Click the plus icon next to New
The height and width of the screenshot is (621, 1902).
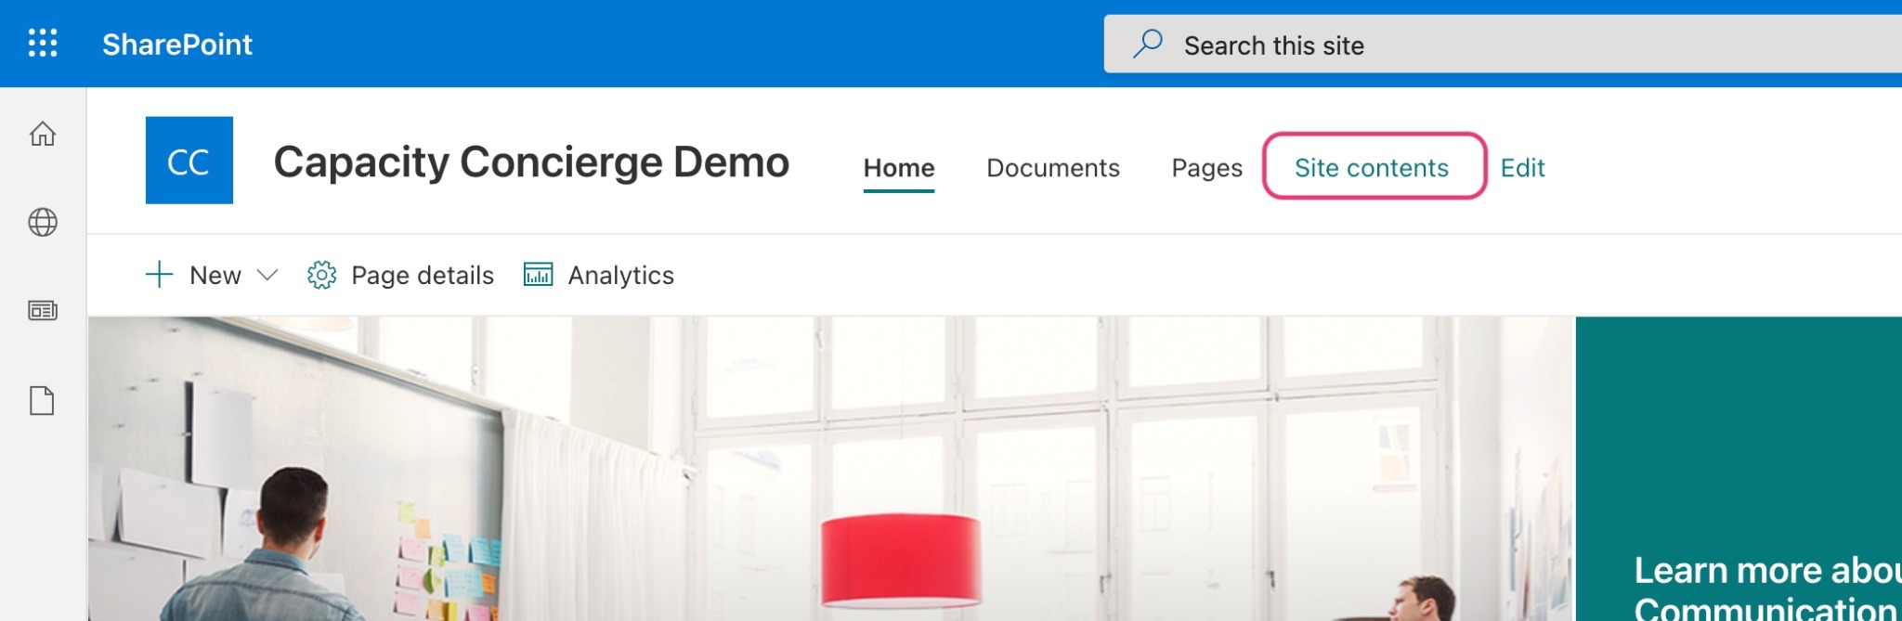pyautogui.click(x=160, y=275)
